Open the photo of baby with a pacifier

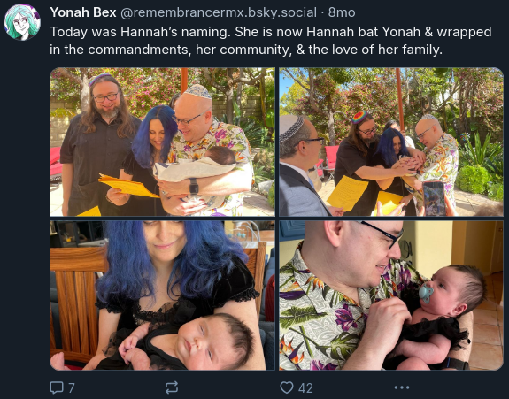click(391, 295)
